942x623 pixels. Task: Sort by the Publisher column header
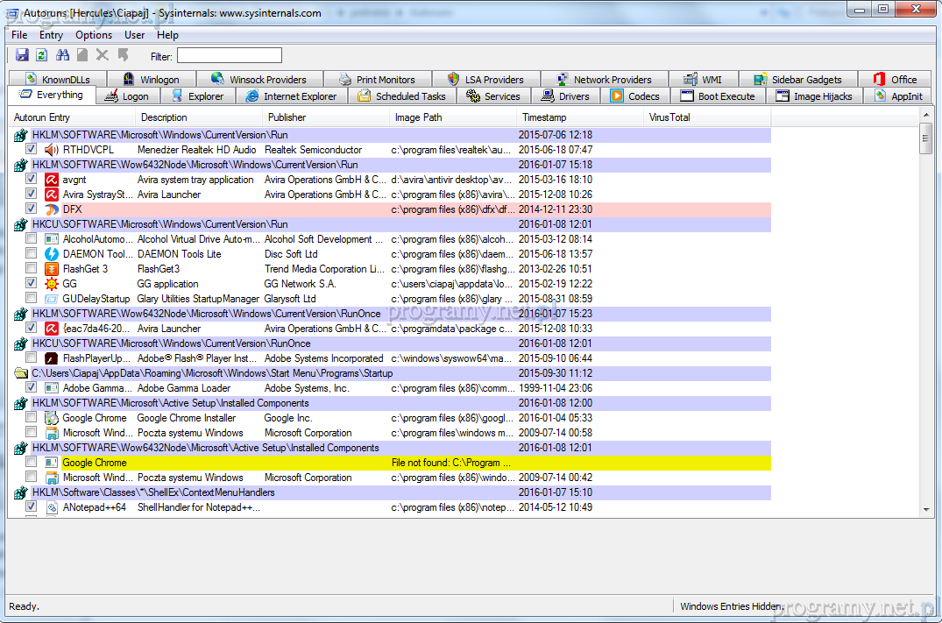point(287,117)
